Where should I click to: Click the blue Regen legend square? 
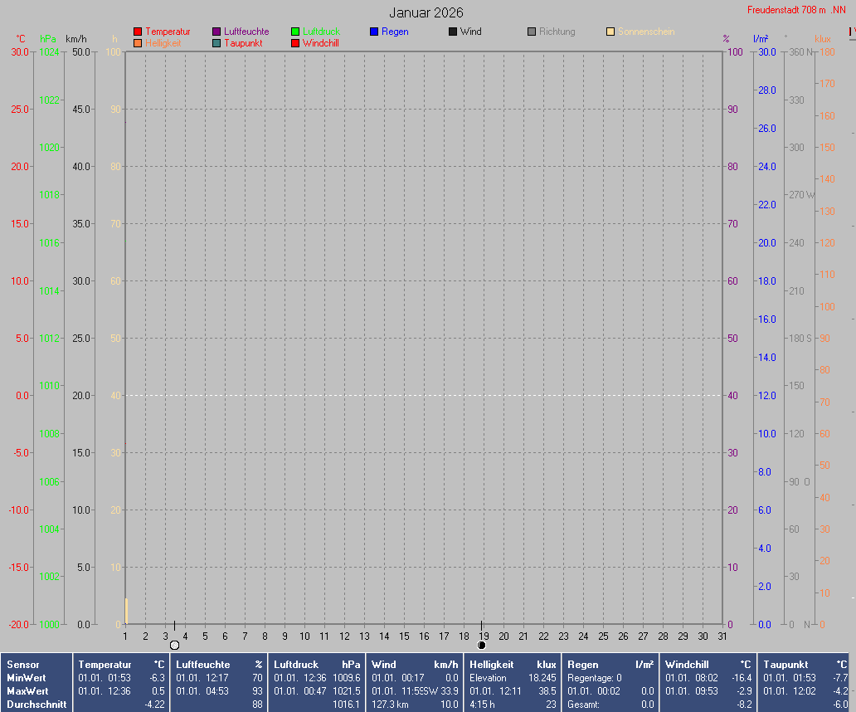(x=374, y=32)
